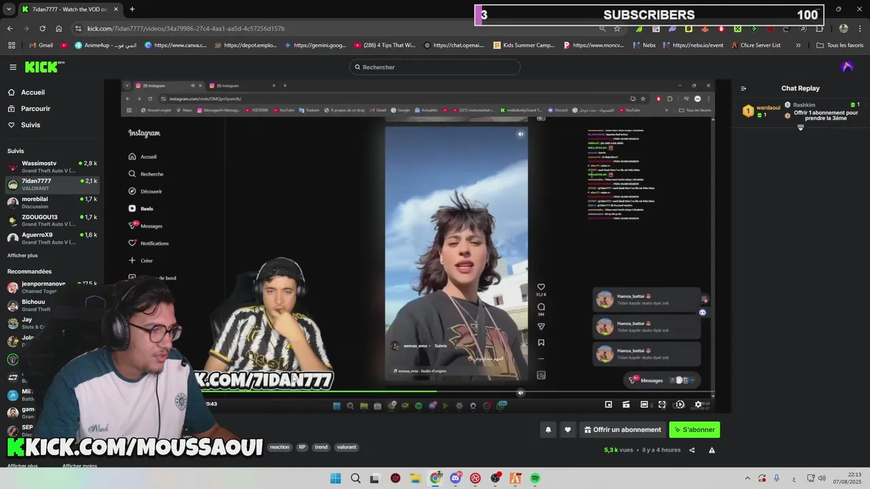
Task: Click 5,3 k vues text
Action: point(618,450)
